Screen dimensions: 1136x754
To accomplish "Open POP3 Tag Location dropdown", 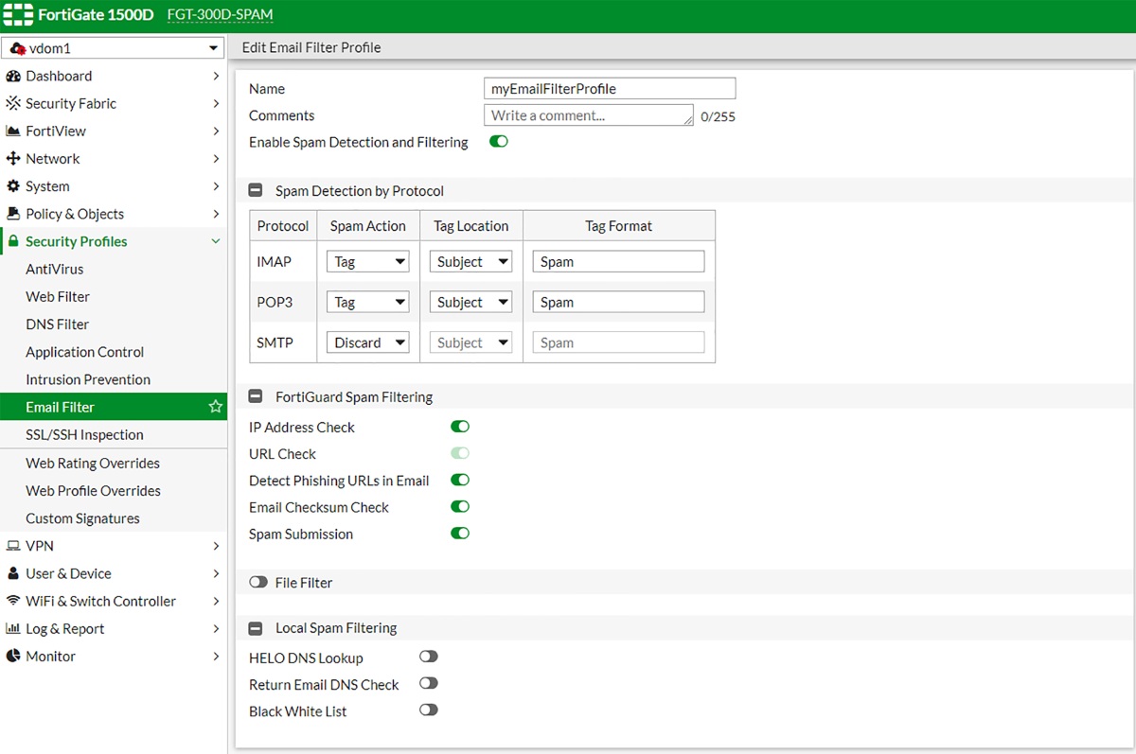I will [x=471, y=303].
